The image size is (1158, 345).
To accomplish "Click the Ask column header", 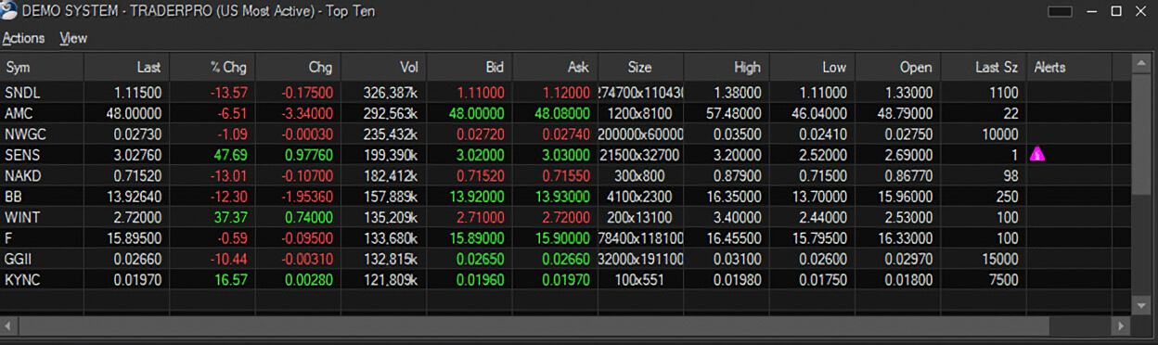I will click(x=555, y=67).
